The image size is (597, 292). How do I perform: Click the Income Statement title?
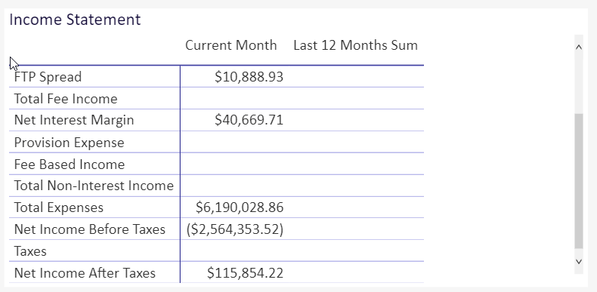[x=75, y=20]
